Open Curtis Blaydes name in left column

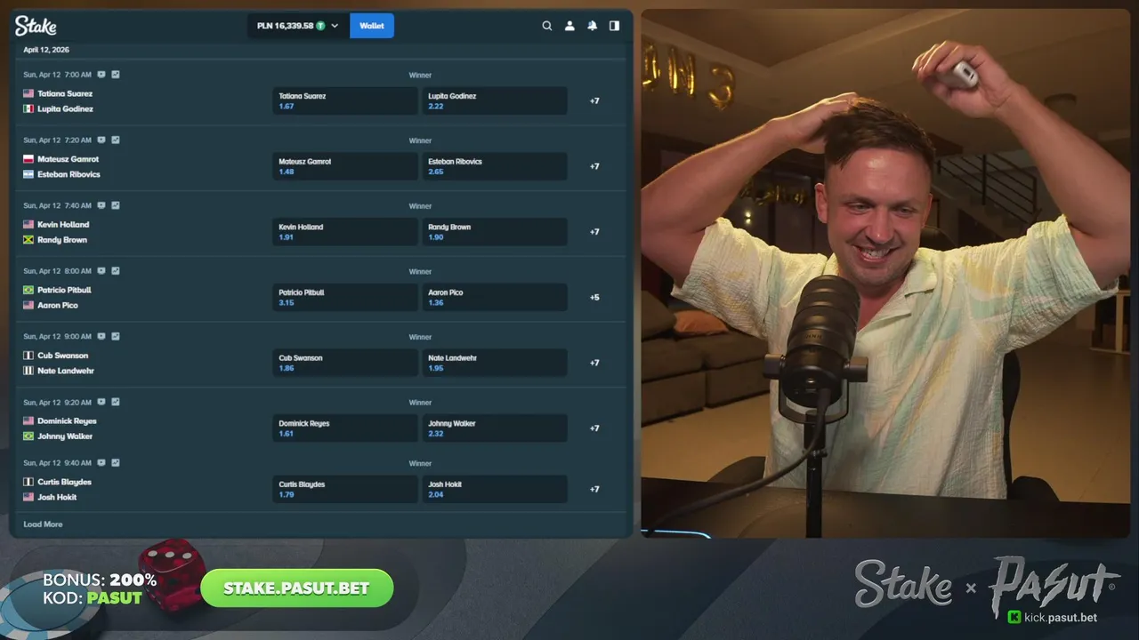64,482
